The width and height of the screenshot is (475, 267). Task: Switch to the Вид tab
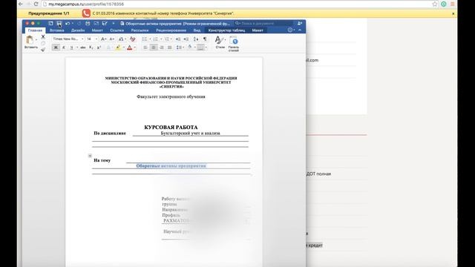click(x=197, y=30)
